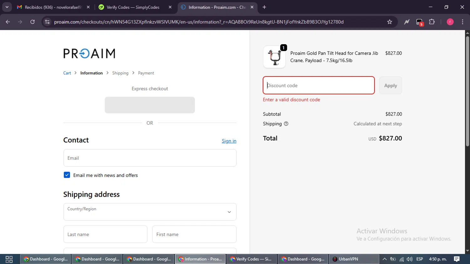Open Information - Proa taskbar window

200,259
